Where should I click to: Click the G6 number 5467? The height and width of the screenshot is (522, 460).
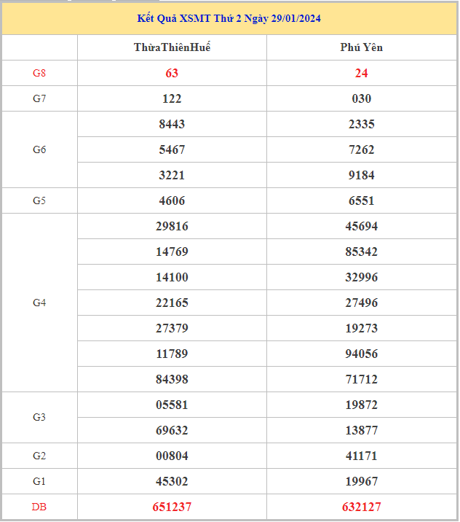coord(172,149)
